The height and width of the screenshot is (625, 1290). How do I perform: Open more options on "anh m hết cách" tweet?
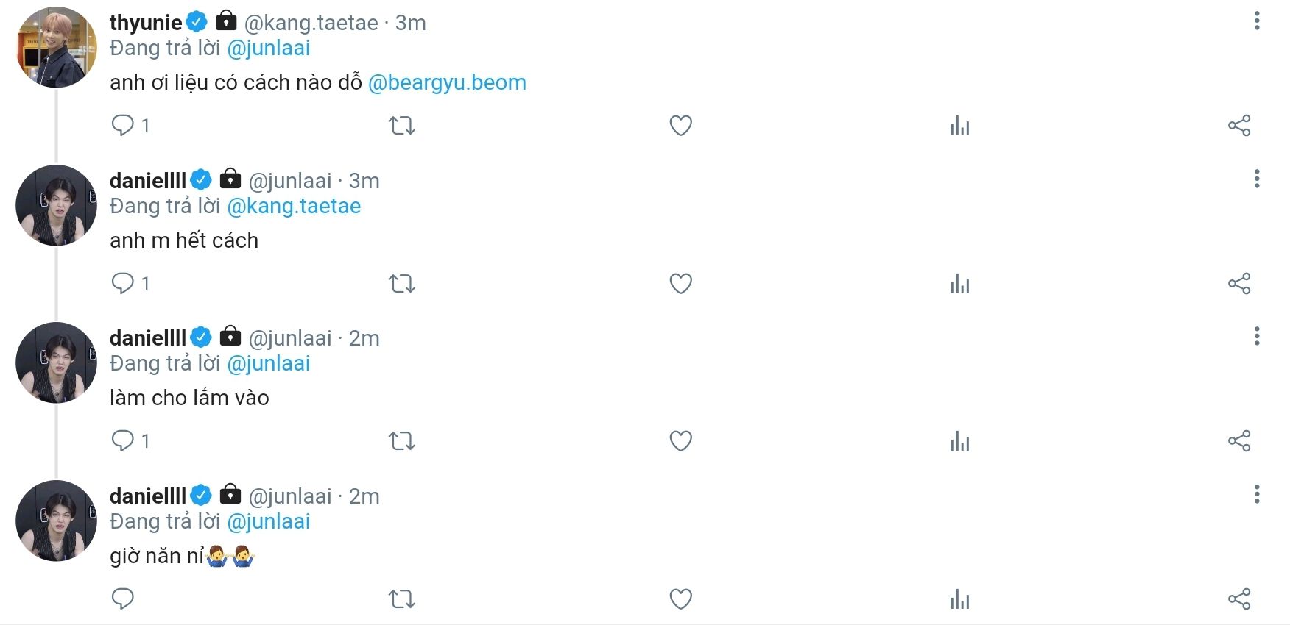1257,179
